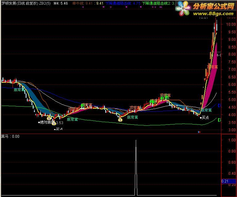
Task: Click the 9.50 price axis label
Action: tap(232, 32)
